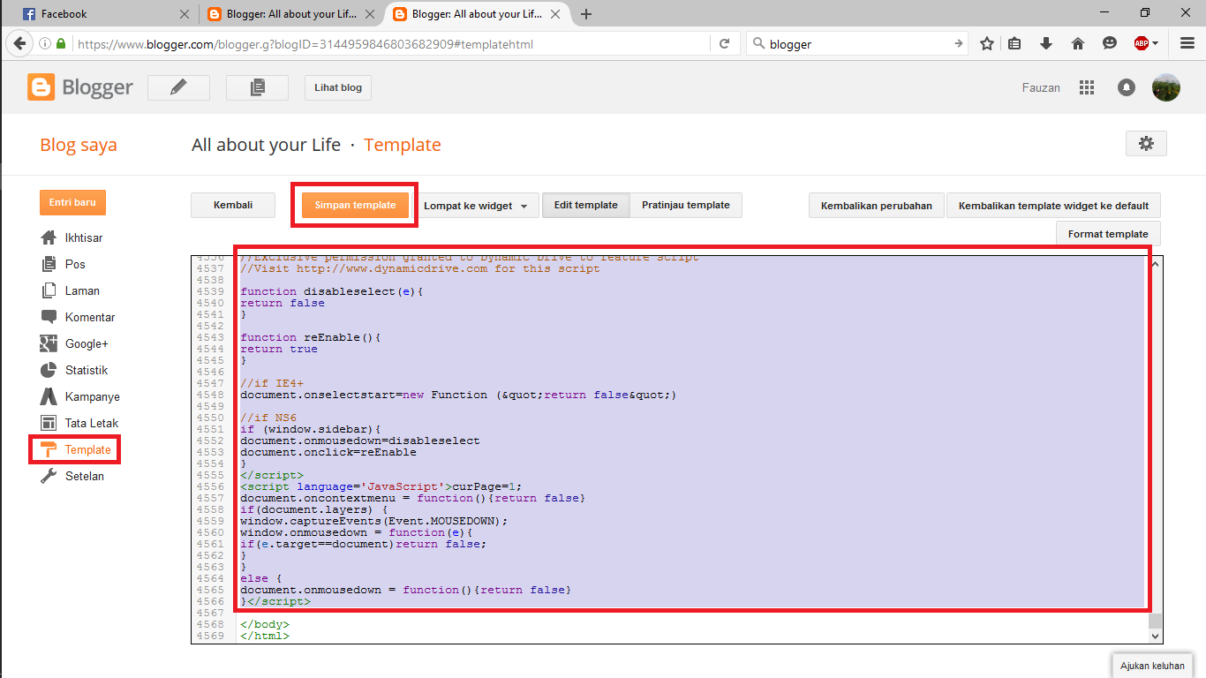The height and width of the screenshot is (678, 1206).
Task: Click Entri baru button
Action: click(72, 202)
